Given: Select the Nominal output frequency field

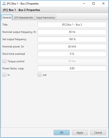Looking at the screenshot, I should [72, 32].
